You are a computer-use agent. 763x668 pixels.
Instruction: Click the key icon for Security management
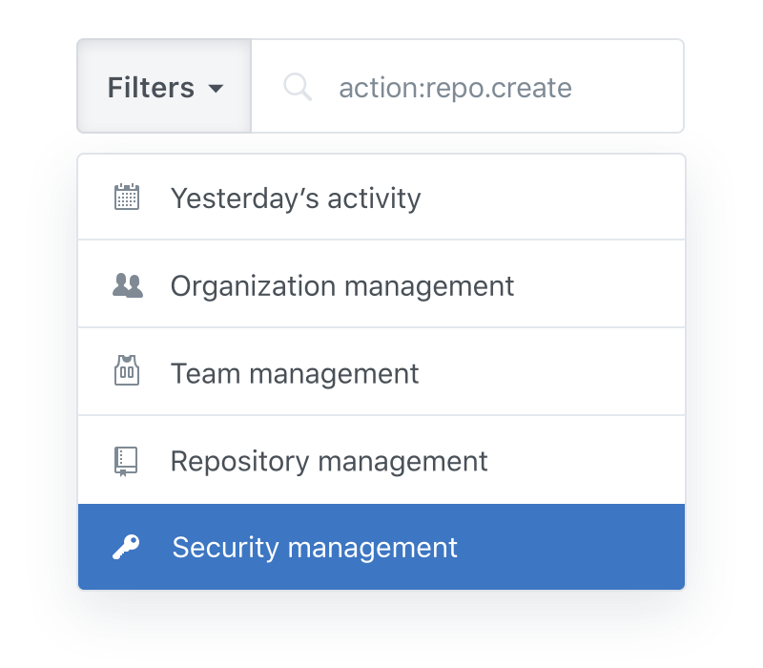tap(126, 547)
